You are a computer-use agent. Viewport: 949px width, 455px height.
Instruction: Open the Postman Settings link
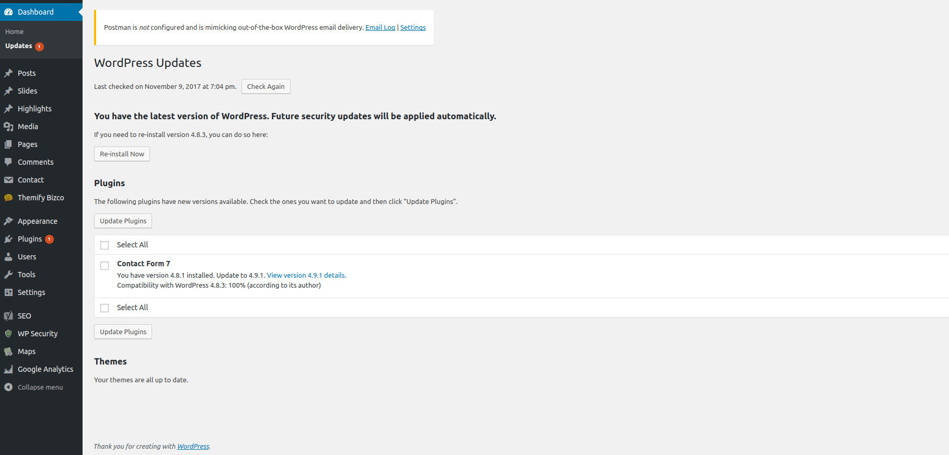click(x=413, y=28)
